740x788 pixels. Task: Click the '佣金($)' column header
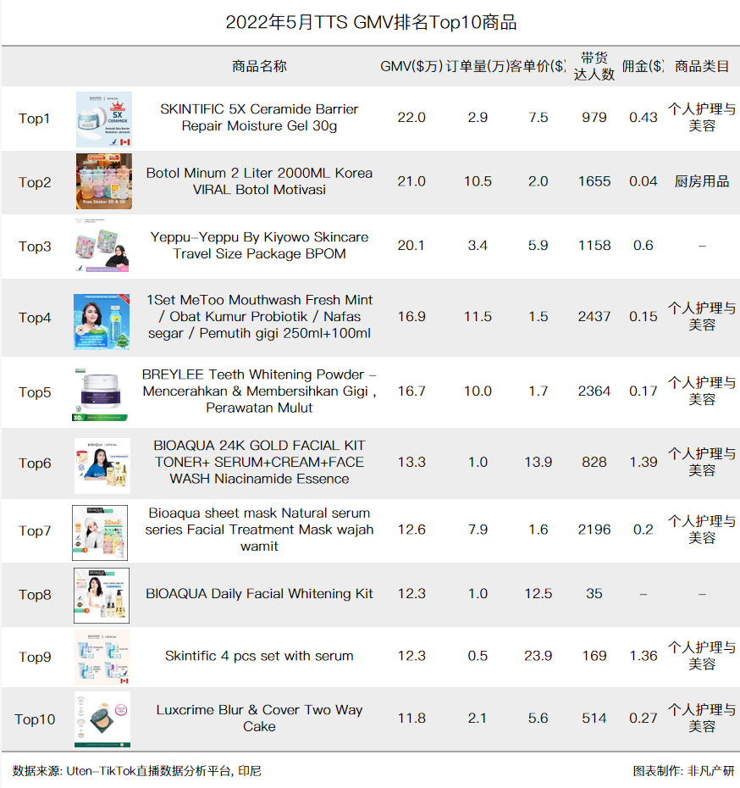[x=643, y=66]
